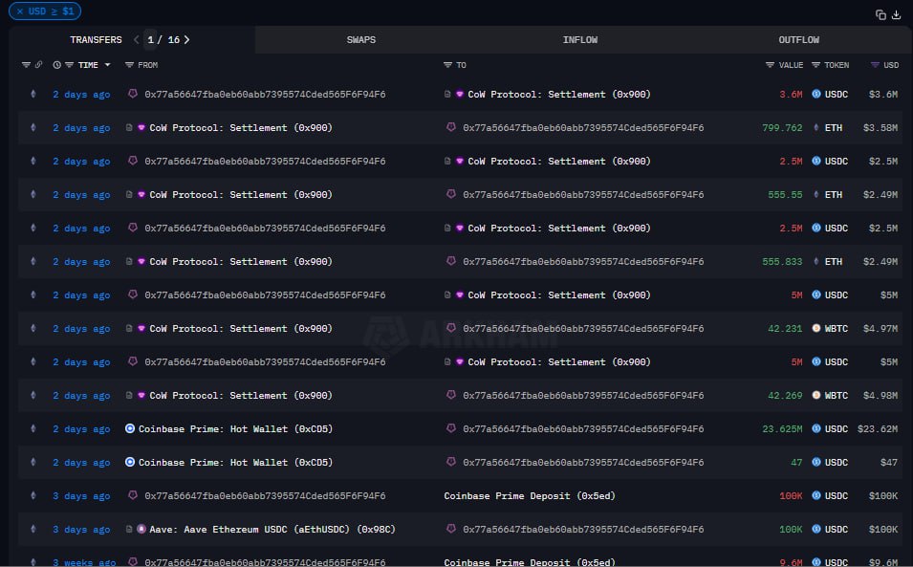Click the 23.625M value cell
This screenshot has height=567, width=913.
tap(782, 429)
